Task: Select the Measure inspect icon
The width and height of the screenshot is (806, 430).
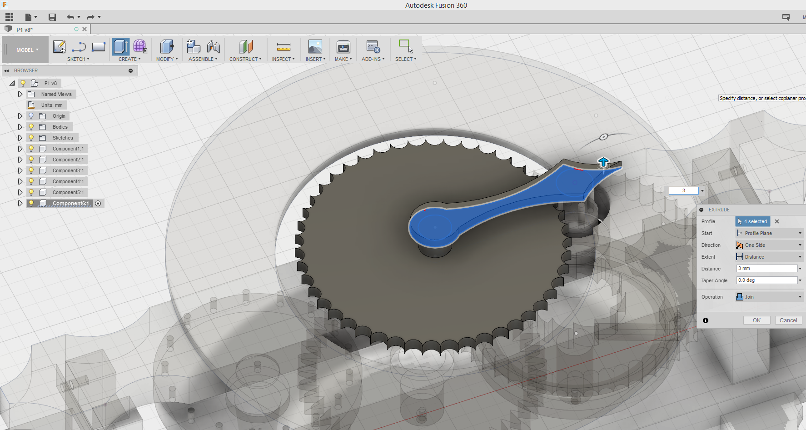Action: [284, 47]
